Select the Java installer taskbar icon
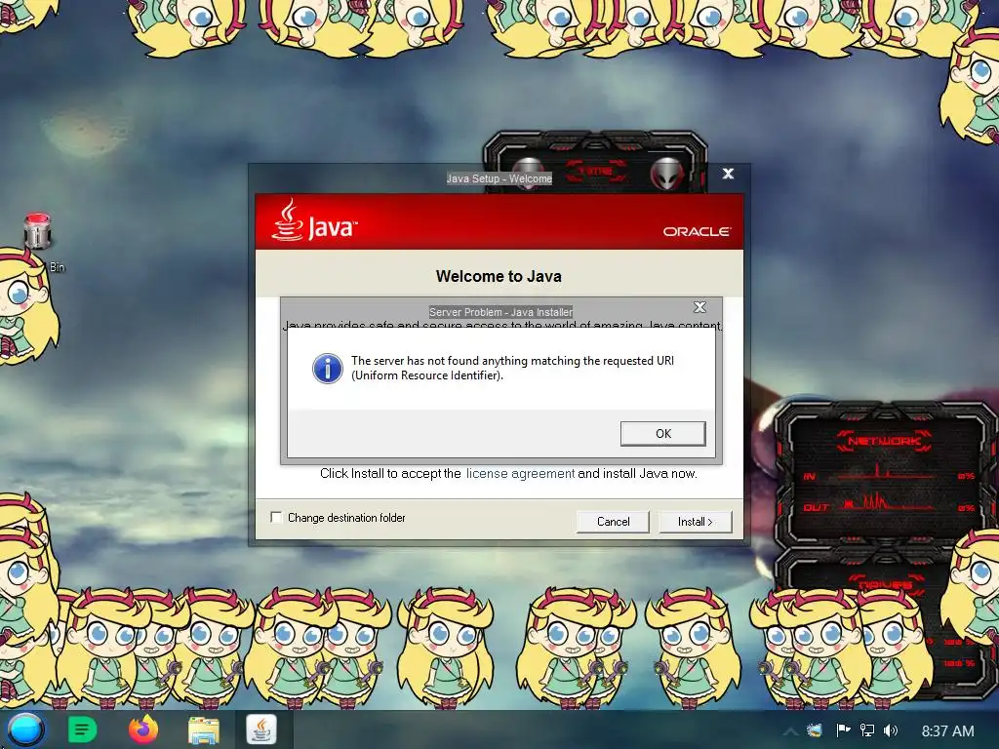999x749 pixels. coord(261,729)
